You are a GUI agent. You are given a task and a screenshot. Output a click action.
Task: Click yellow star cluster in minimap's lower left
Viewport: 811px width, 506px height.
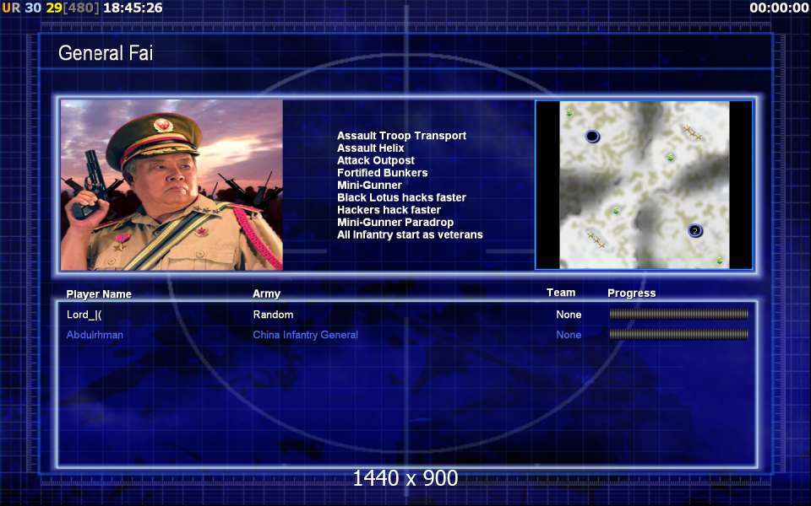pos(596,240)
